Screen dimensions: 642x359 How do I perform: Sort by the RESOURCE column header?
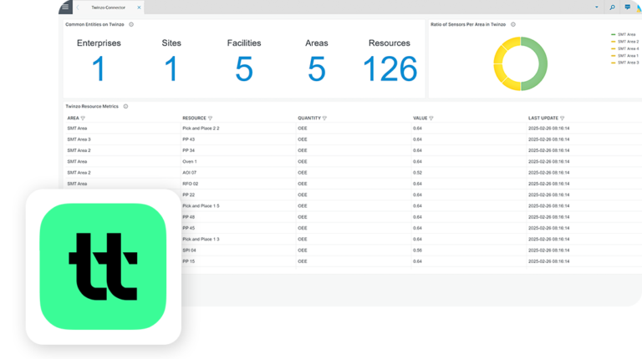pyautogui.click(x=194, y=119)
